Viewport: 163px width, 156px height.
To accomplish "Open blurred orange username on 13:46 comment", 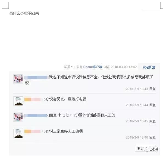I will [x=32, y=132].
